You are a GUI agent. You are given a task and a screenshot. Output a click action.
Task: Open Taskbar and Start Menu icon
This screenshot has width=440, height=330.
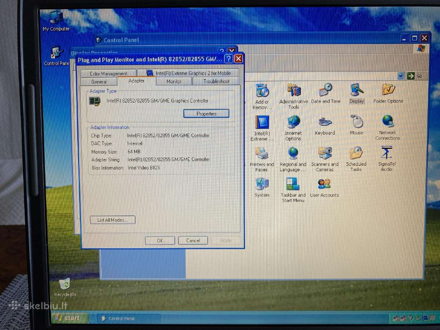(x=293, y=190)
